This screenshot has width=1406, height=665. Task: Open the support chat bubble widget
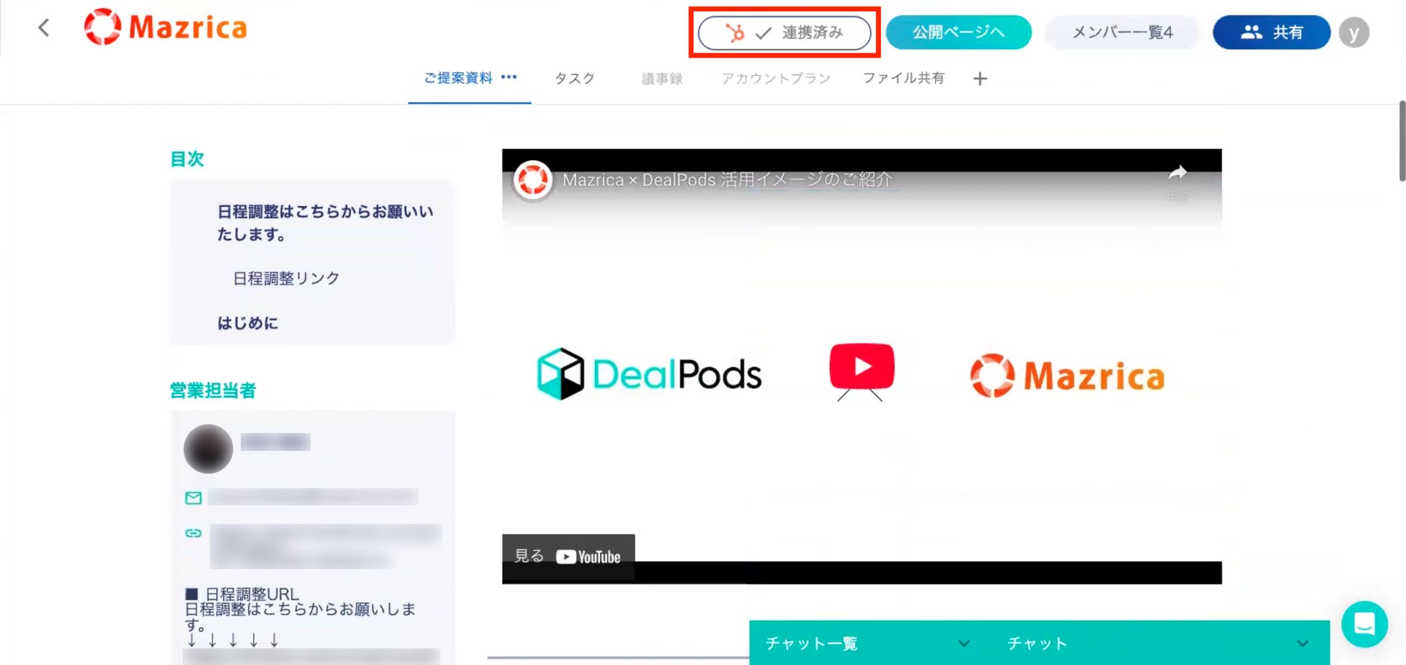[x=1364, y=624]
